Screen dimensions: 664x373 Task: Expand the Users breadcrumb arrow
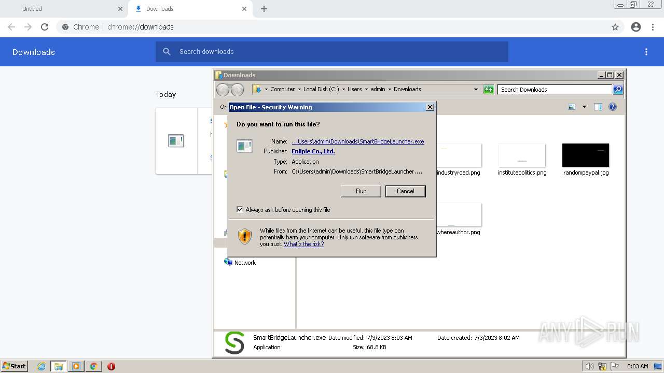[366, 90]
